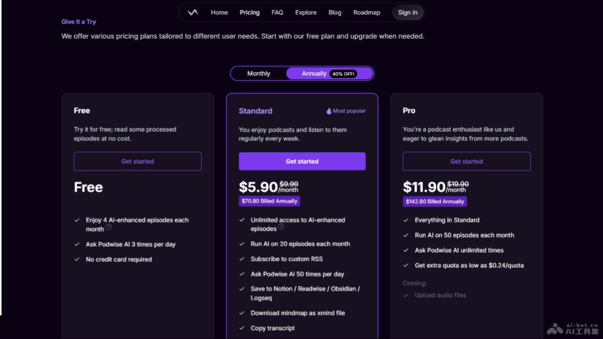Click 'Get started' on the Pro plan

466,161
